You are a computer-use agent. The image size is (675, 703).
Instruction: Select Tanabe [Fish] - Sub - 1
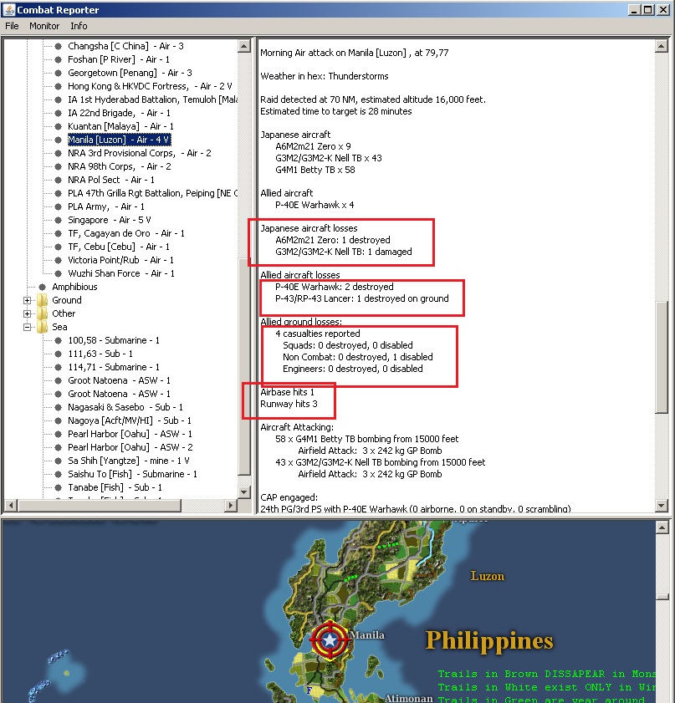click(x=115, y=488)
